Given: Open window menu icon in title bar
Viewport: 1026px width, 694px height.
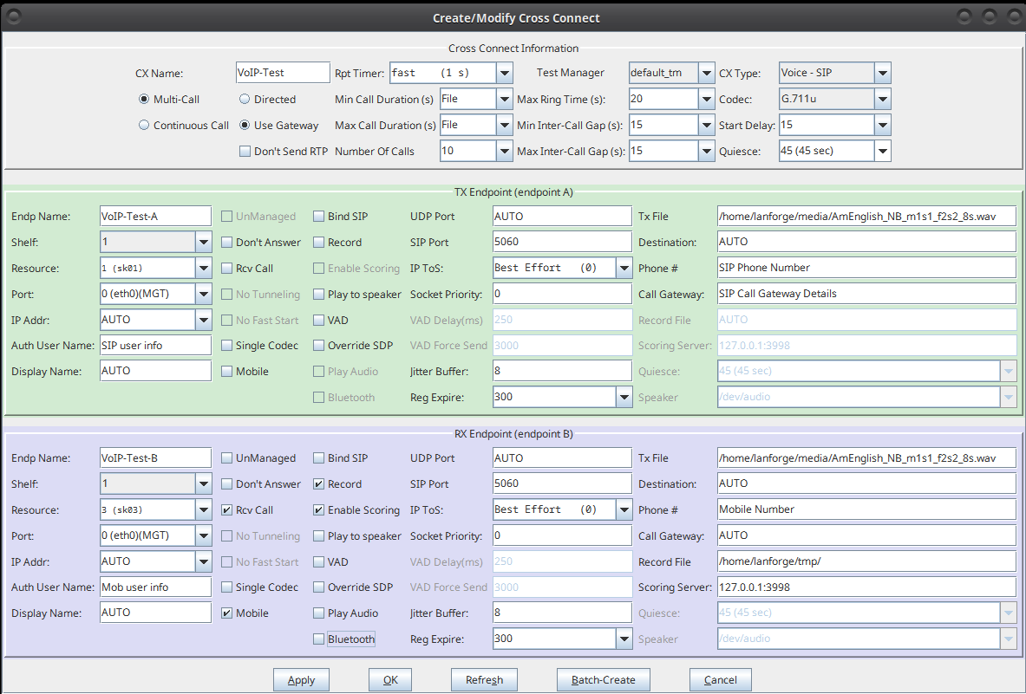Looking at the screenshot, I should coord(13,16).
